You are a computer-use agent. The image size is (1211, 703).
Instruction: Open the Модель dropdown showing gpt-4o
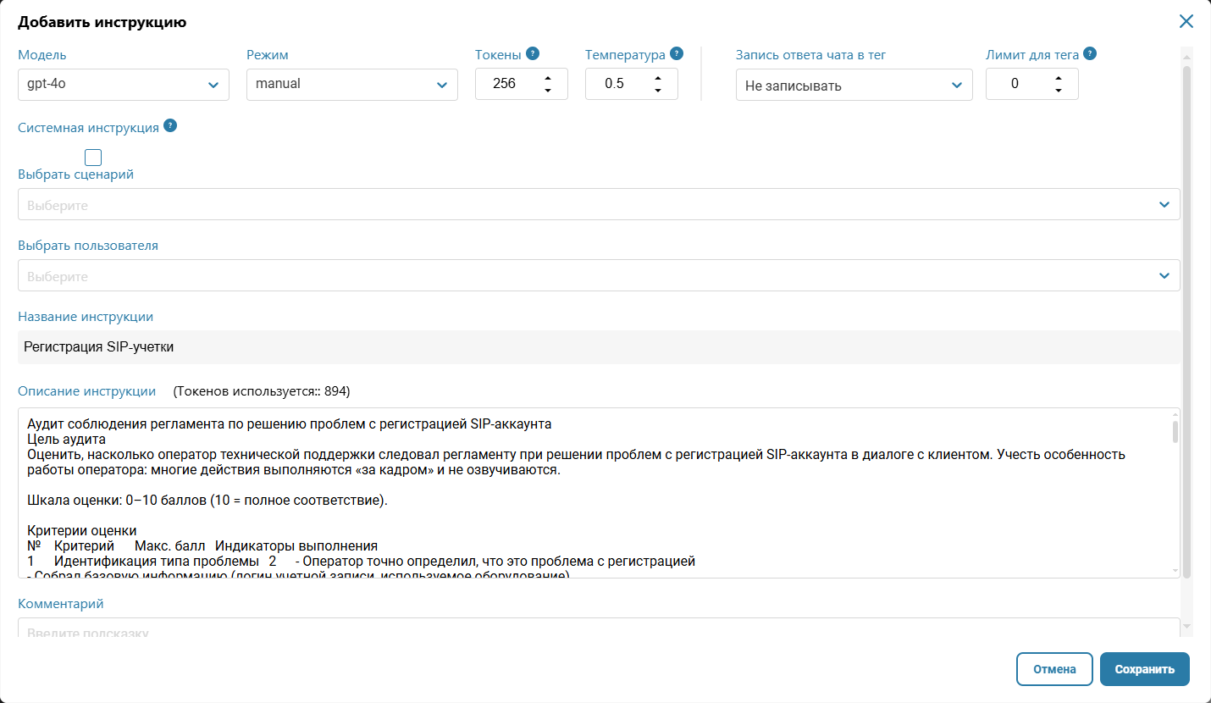tap(124, 85)
